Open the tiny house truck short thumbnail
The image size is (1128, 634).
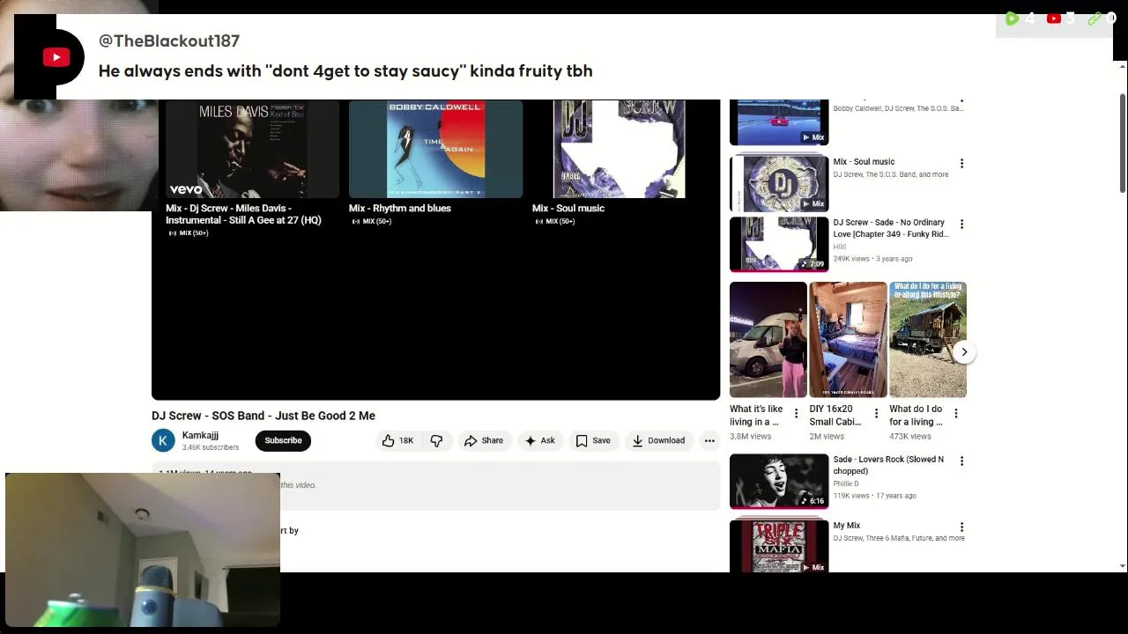928,340
